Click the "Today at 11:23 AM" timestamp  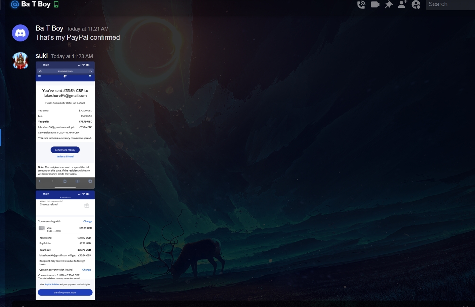coord(72,56)
